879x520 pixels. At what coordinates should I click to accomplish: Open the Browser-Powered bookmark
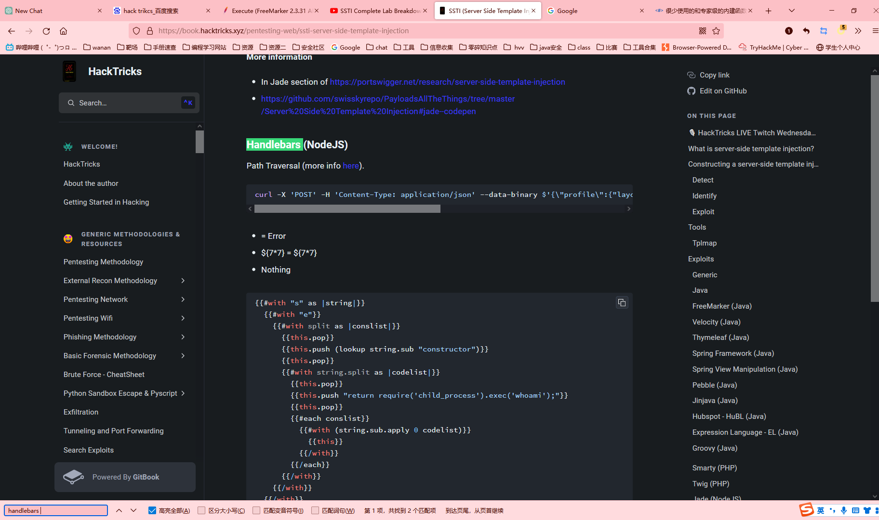coord(697,47)
